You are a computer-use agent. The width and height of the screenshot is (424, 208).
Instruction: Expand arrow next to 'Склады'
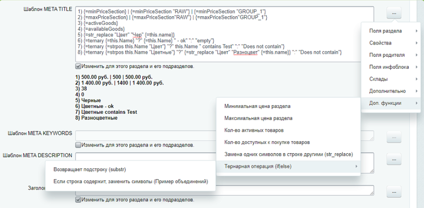point(417,79)
